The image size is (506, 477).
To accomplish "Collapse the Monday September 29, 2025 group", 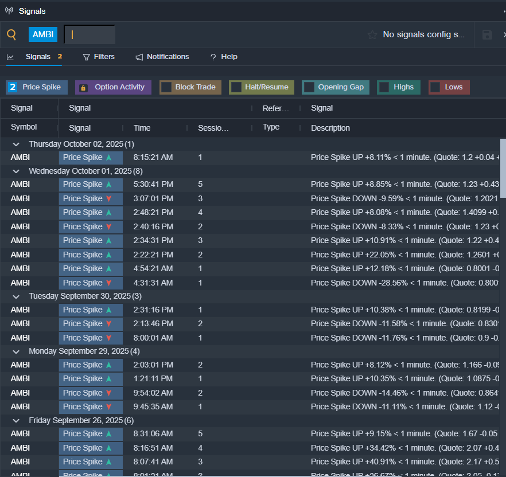I will 16,351.
